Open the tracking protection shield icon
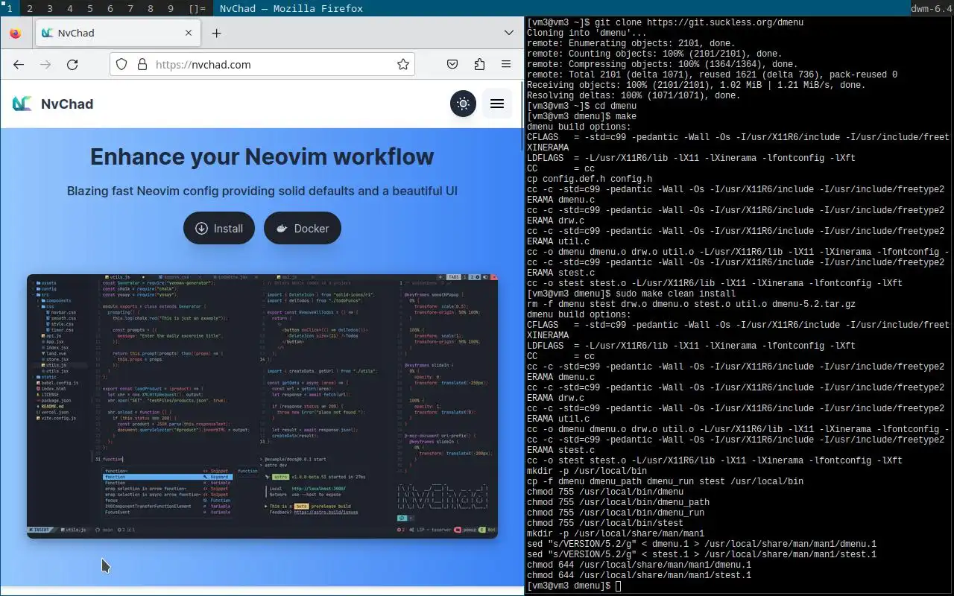The height and width of the screenshot is (596, 954). click(121, 64)
